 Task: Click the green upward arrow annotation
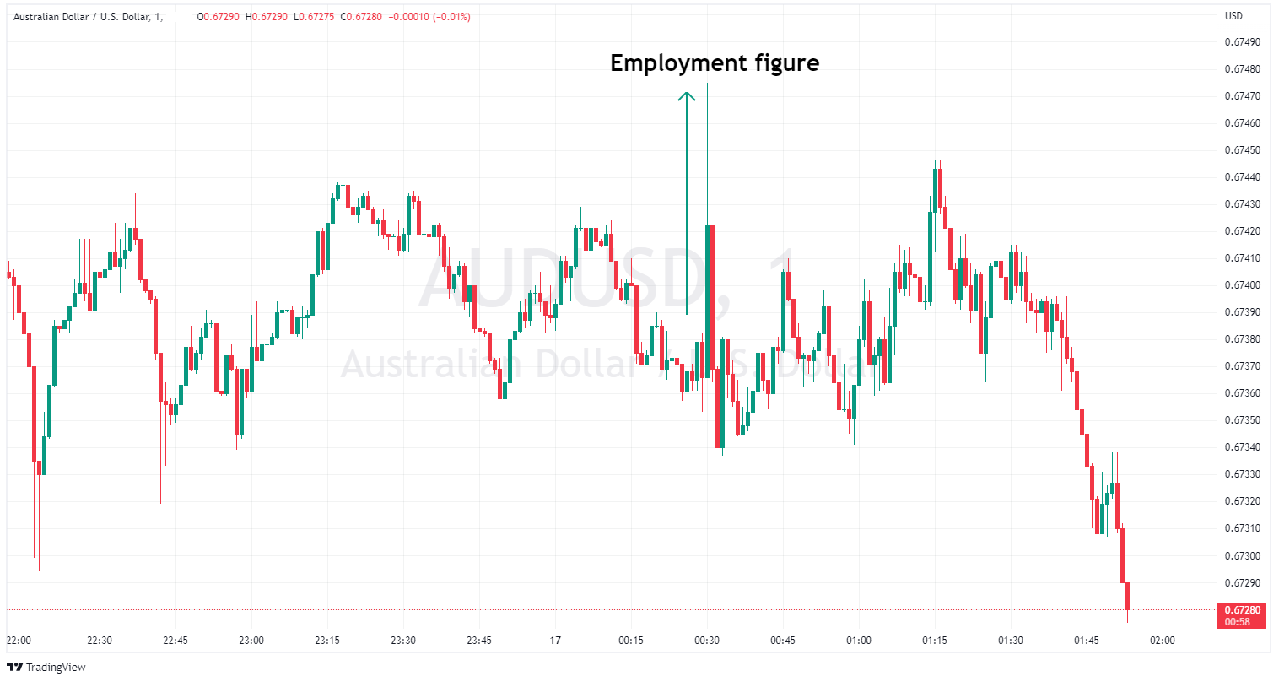pyautogui.click(x=687, y=203)
